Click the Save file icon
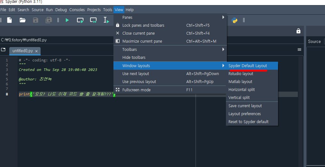Viewport: 325px width, 167px height. (x=36, y=20)
